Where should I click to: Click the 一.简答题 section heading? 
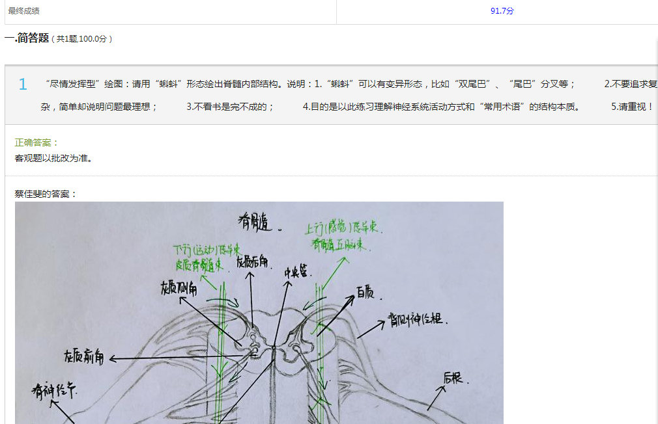[27, 38]
